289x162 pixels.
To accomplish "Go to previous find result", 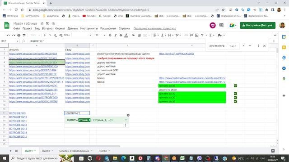I will 243,46.
